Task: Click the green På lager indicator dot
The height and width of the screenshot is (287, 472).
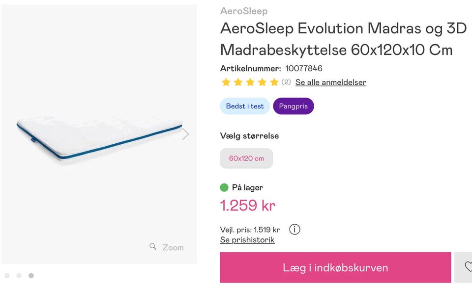Action: (224, 187)
